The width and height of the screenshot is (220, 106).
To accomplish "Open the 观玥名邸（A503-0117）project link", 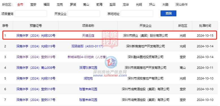I will point(87,46).
